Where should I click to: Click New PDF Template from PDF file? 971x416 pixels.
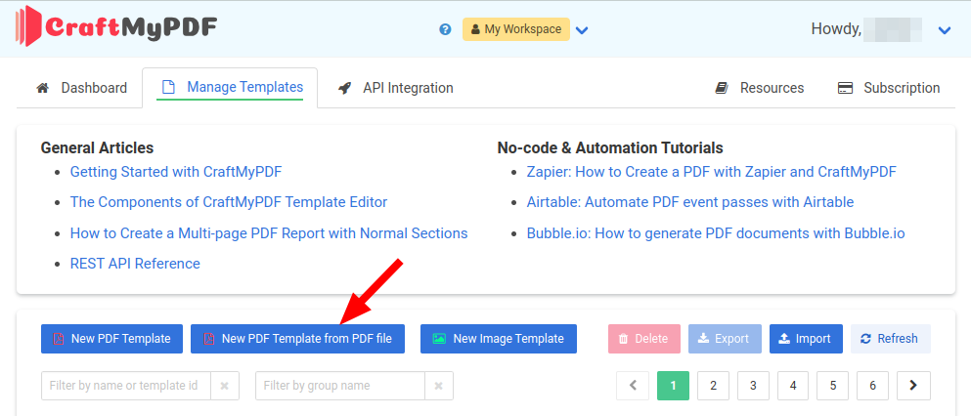click(298, 339)
